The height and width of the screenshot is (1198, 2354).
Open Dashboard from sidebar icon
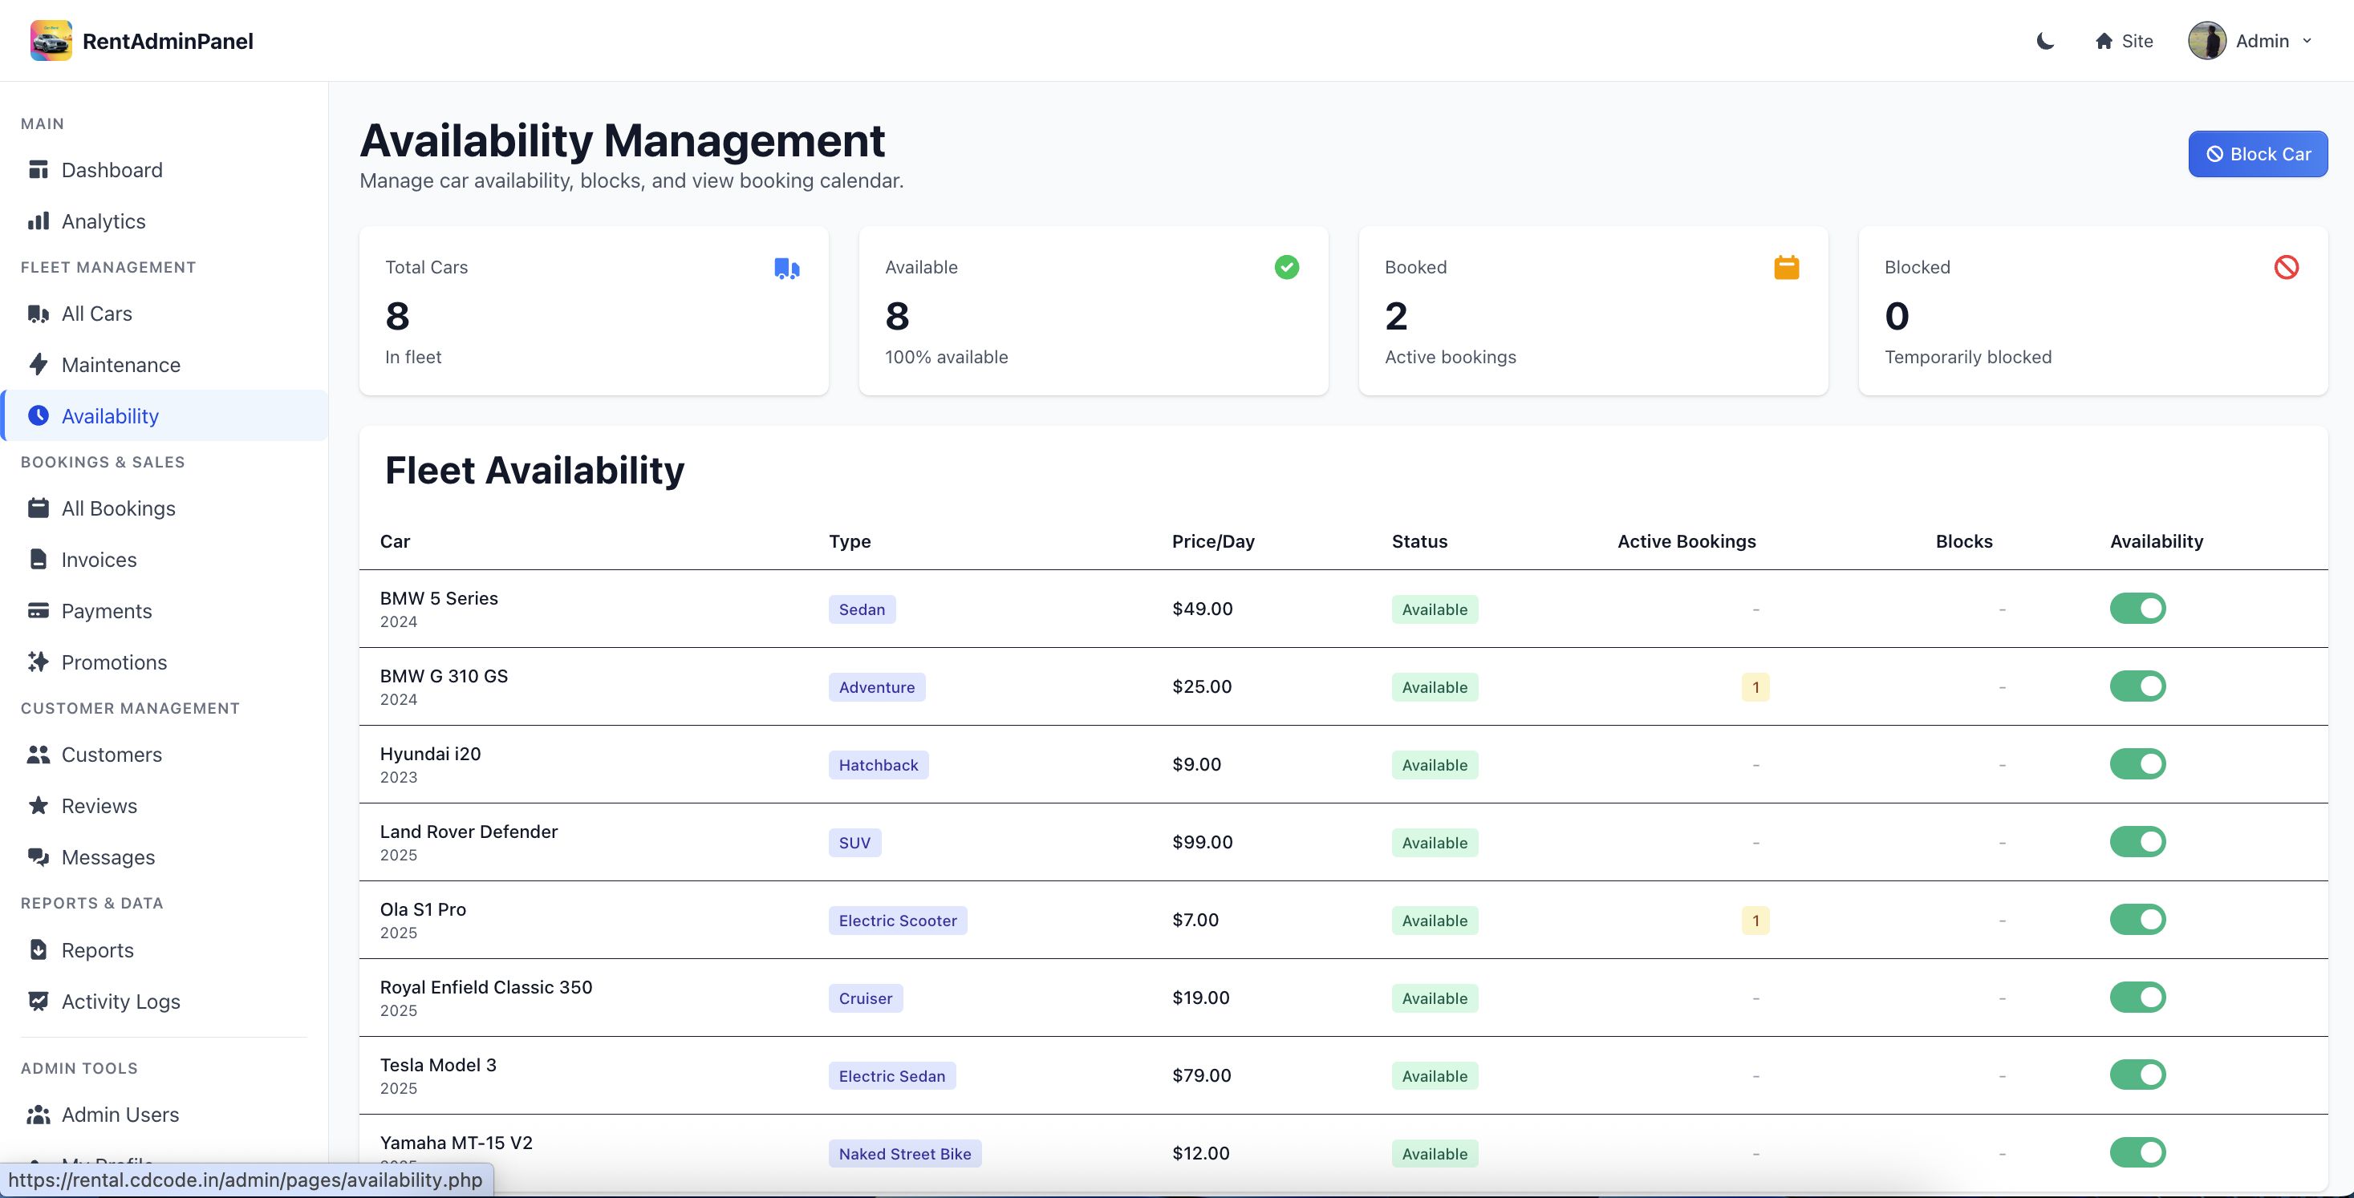(39, 170)
